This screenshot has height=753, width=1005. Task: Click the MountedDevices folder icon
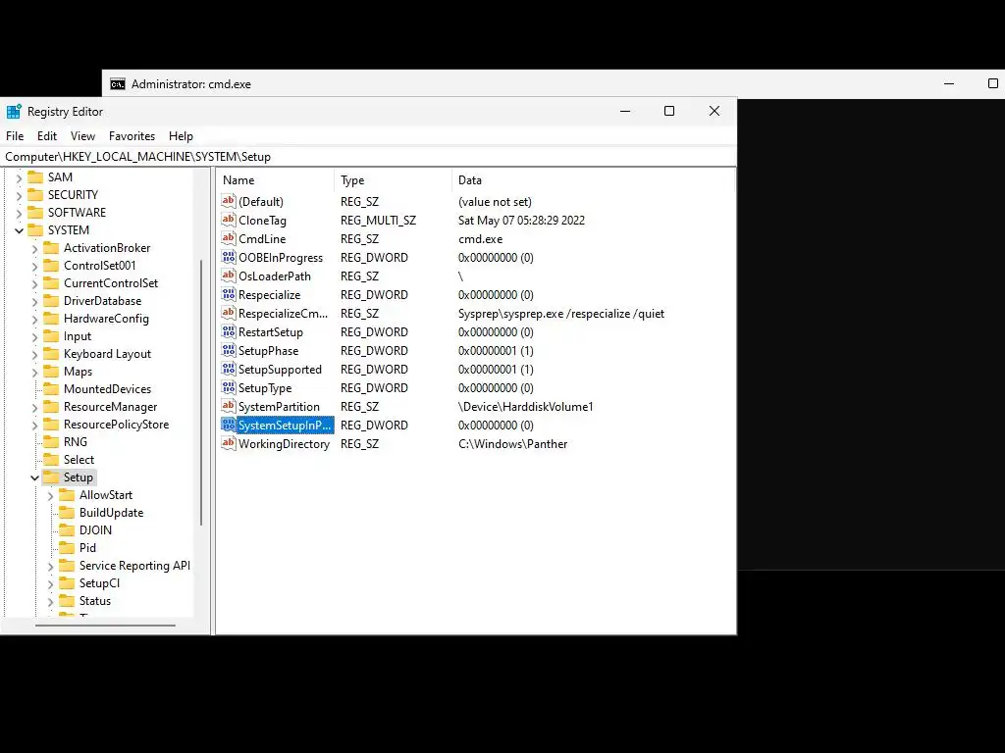coord(51,389)
